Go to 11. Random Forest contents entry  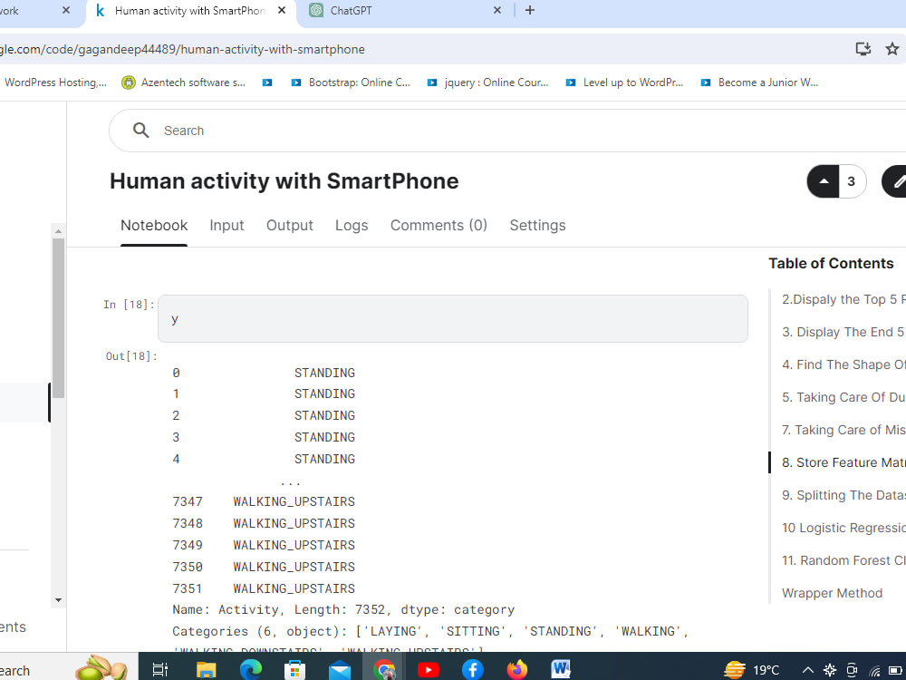[x=843, y=560]
